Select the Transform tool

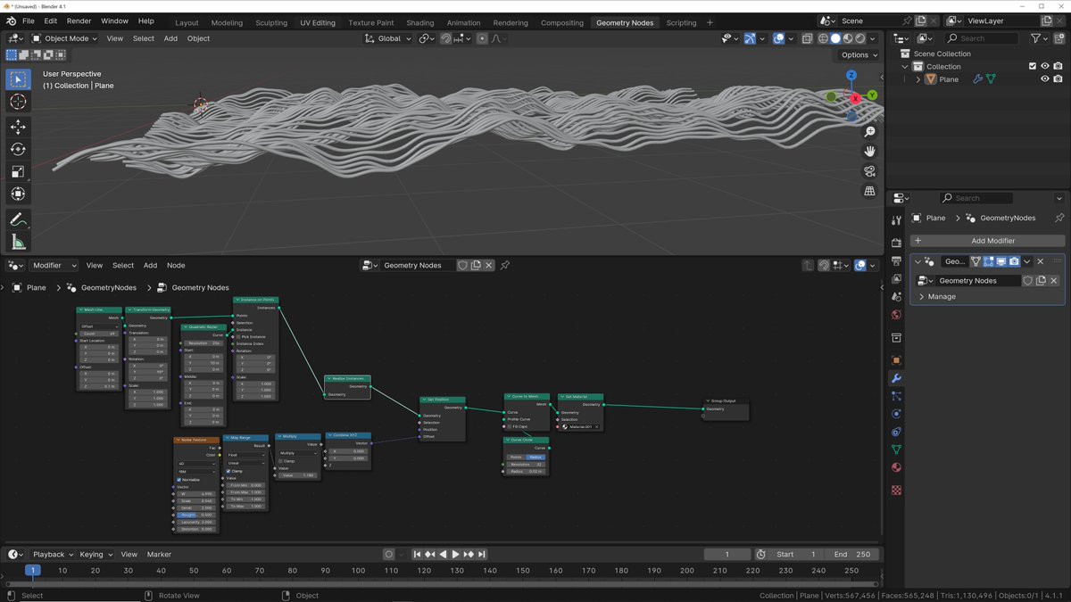[x=18, y=194]
